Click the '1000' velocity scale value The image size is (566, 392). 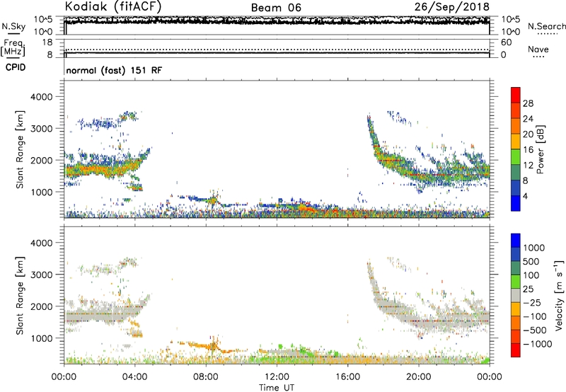[x=533, y=248]
